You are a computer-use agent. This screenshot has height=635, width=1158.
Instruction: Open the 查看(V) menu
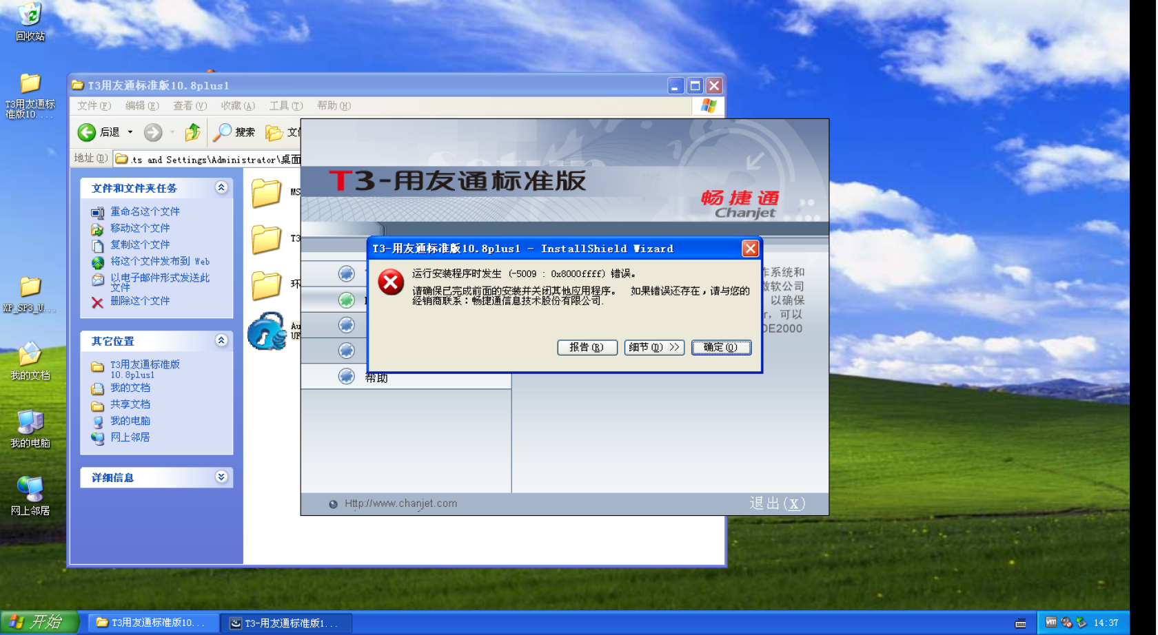coord(190,105)
